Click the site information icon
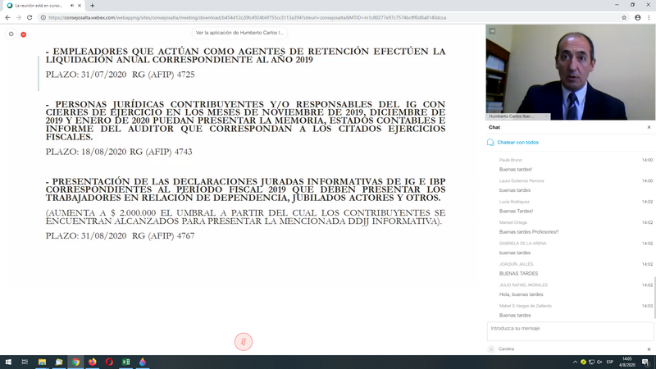656x369 pixels. point(43,17)
